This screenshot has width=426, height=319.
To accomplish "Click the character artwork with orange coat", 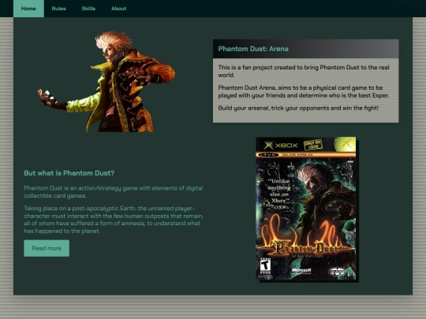I will pyautogui.click(x=106, y=82).
